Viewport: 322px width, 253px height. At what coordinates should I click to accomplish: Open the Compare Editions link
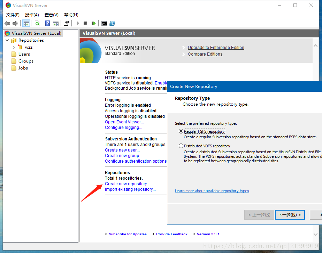pyautogui.click(x=205, y=54)
